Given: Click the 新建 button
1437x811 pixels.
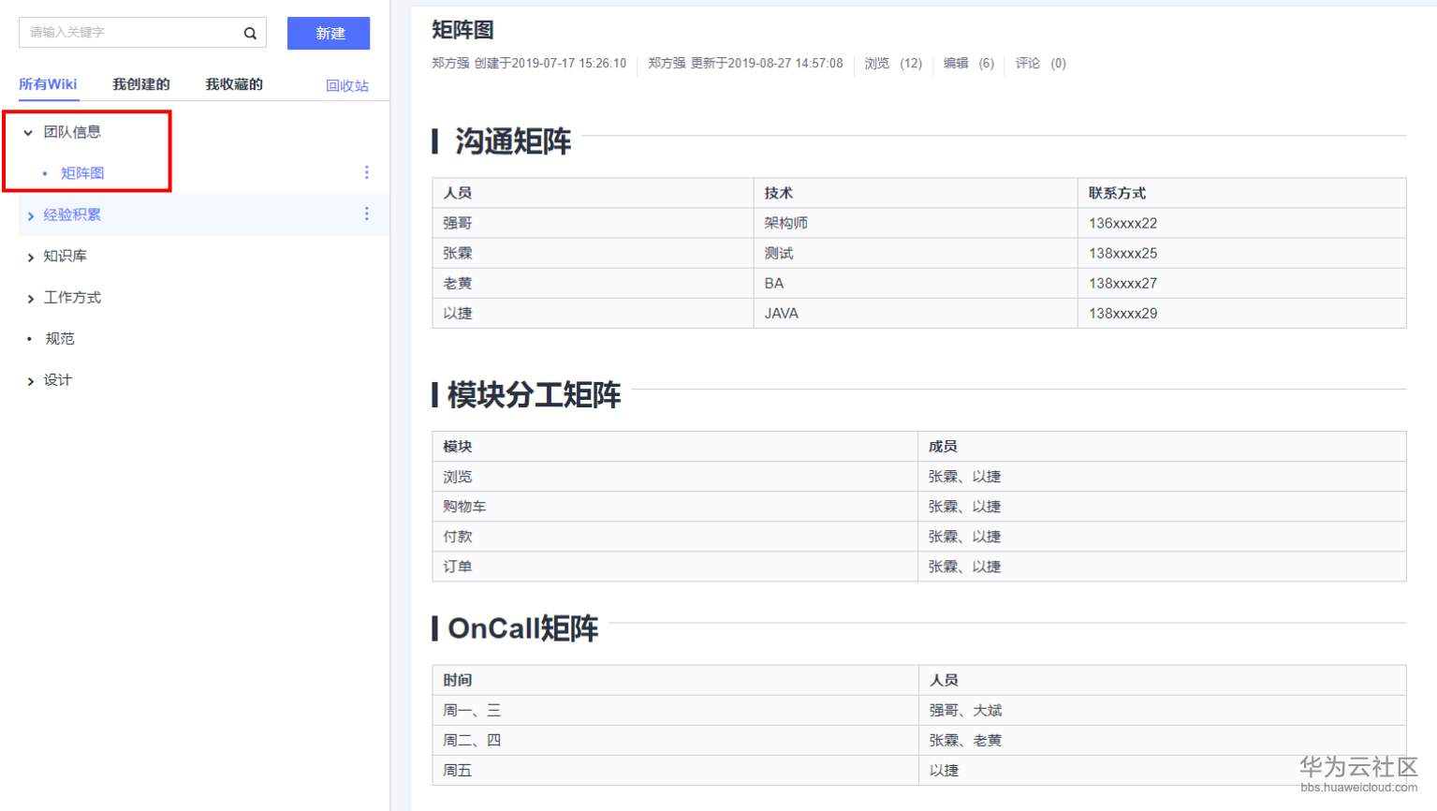Looking at the screenshot, I should [329, 33].
